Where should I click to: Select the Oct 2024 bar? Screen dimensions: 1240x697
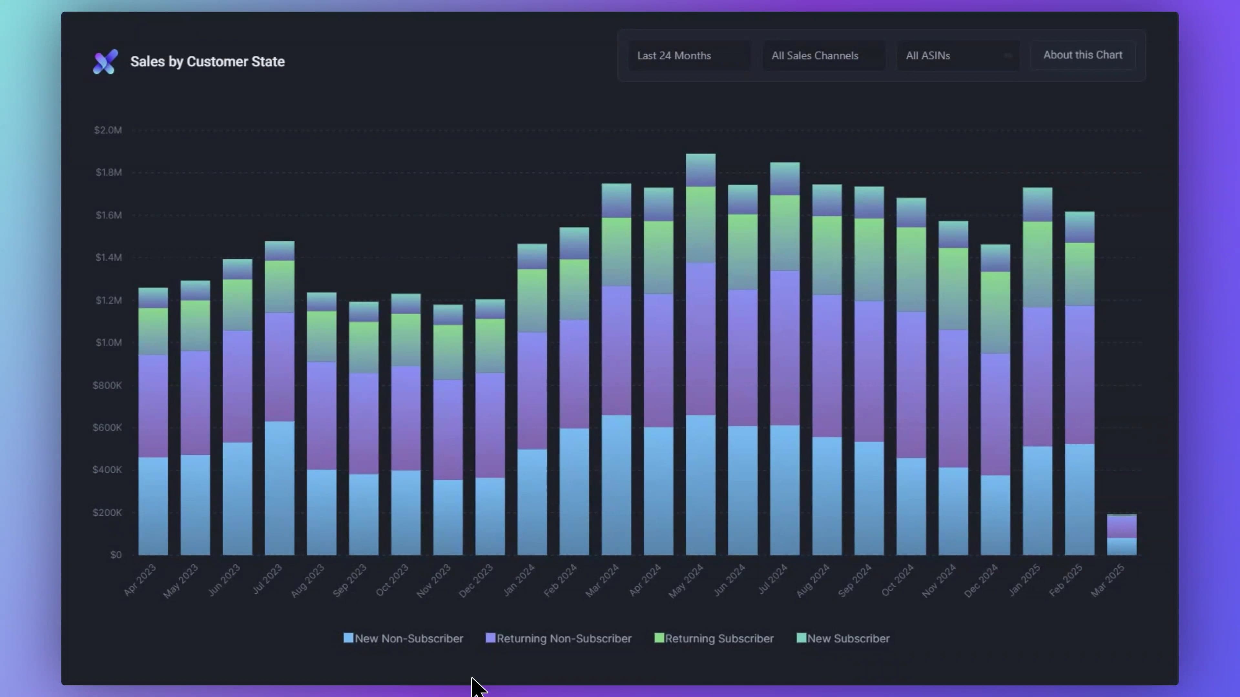tap(911, 376)
